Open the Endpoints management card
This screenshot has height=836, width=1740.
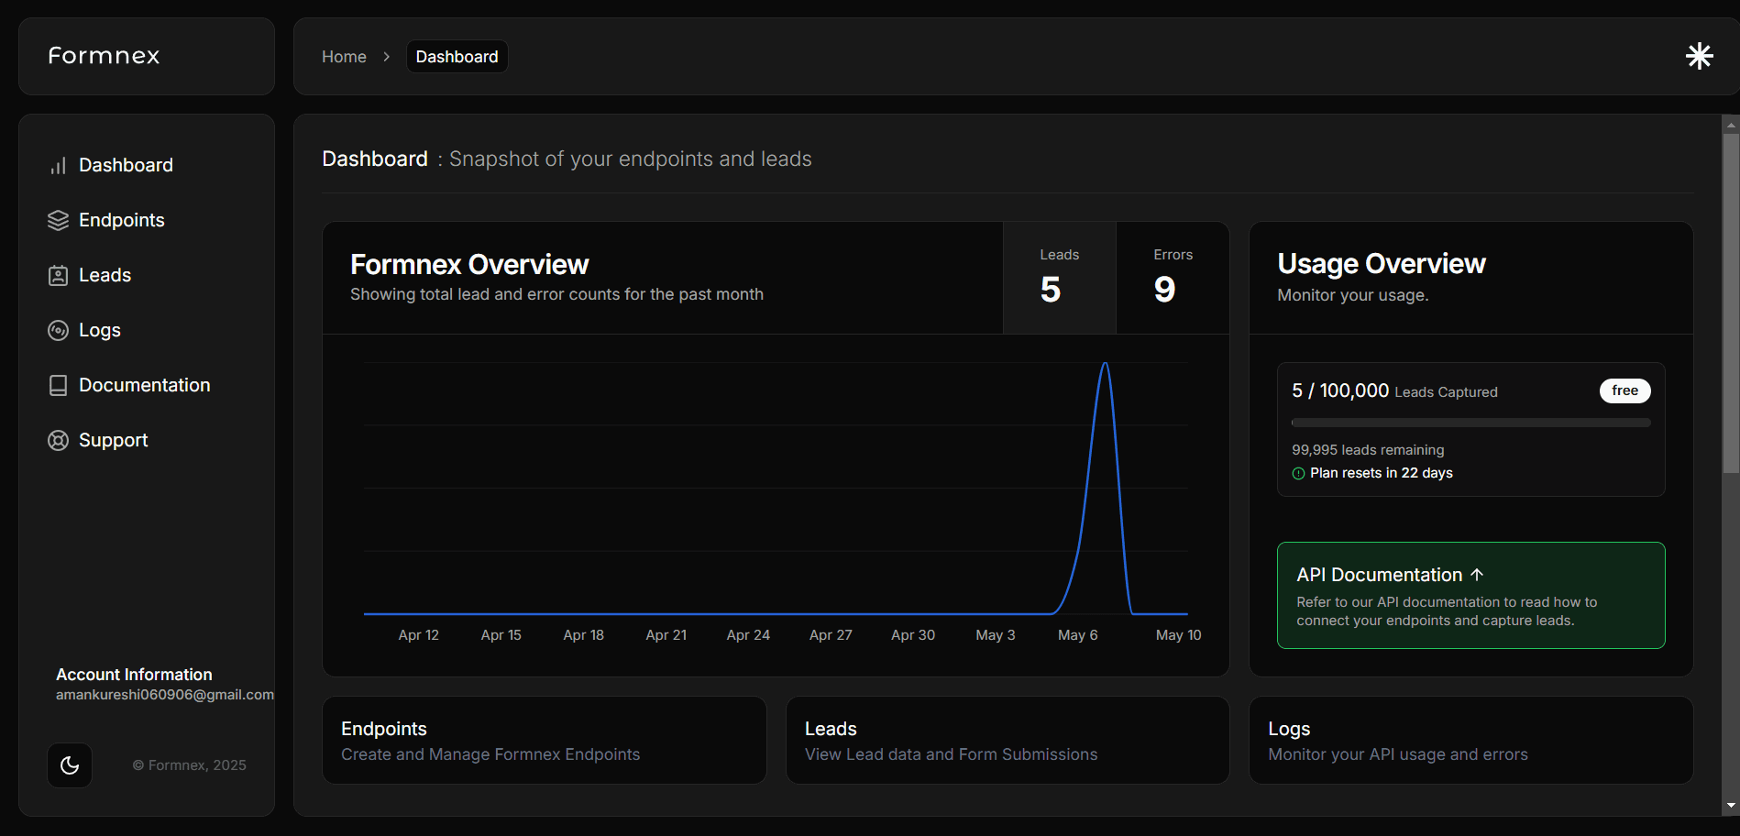click(x=544, y=740)
